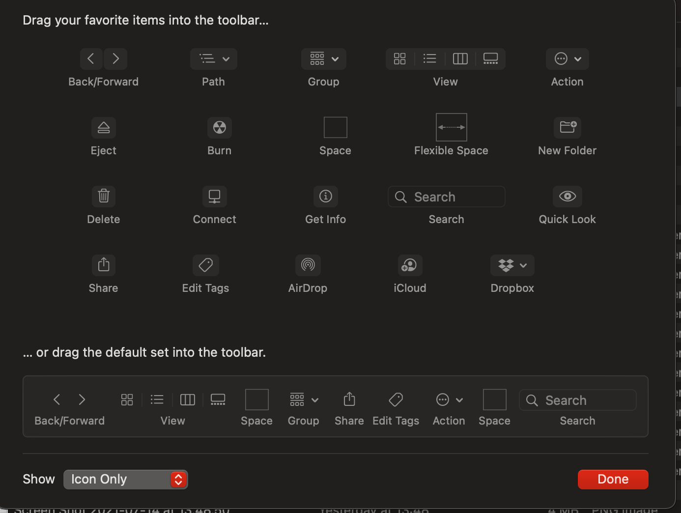Select icon view in the View group

coord(399,58)
